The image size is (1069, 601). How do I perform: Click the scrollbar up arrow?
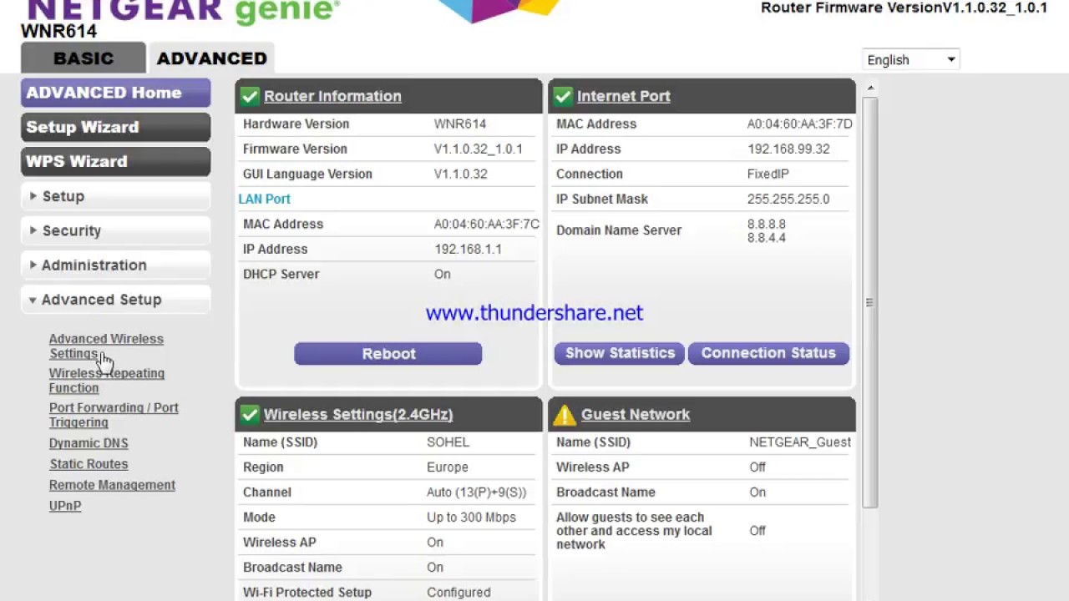(870, 88)
